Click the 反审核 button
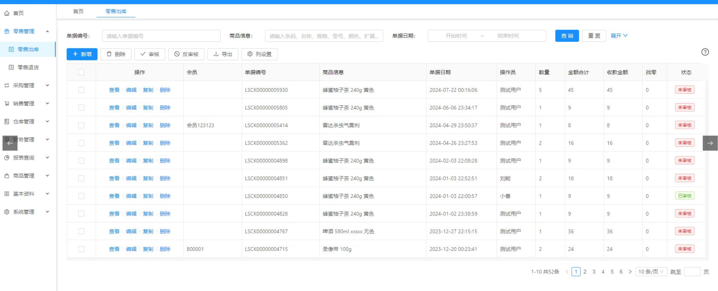 [x=186, y=54]
